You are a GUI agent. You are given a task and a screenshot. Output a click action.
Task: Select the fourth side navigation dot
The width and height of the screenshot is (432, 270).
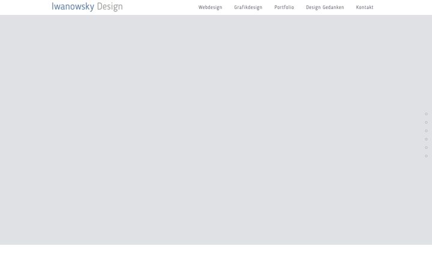(x=426, y=139)
